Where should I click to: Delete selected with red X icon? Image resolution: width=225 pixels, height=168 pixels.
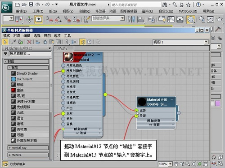click(29, 42)
